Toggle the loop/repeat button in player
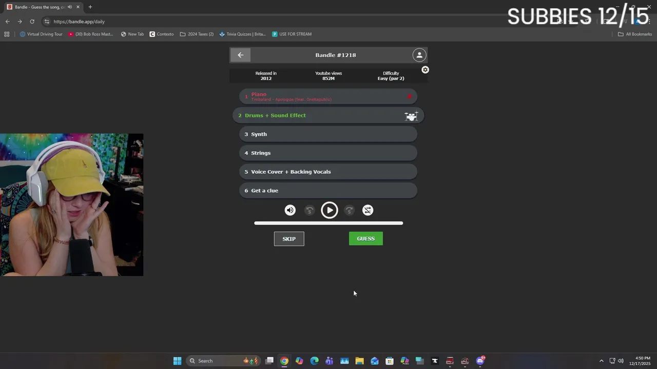 pyautogui.click(x=368, y=210)
